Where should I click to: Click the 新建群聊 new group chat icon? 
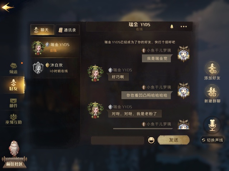212,94
